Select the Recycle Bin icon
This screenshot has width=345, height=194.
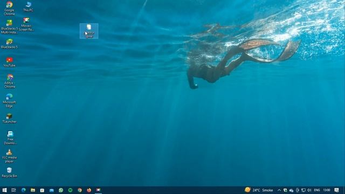coord(9,172)
